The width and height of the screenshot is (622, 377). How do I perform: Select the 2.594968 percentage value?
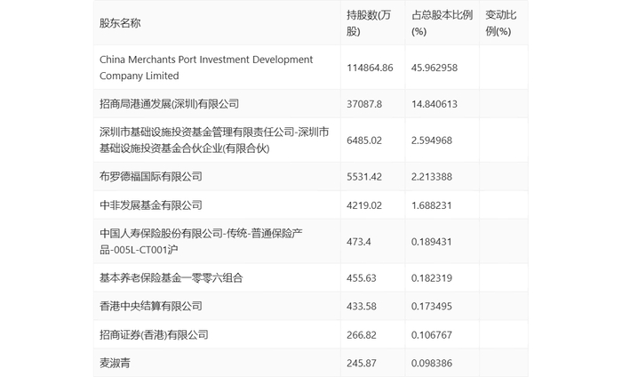click(432, 140)
